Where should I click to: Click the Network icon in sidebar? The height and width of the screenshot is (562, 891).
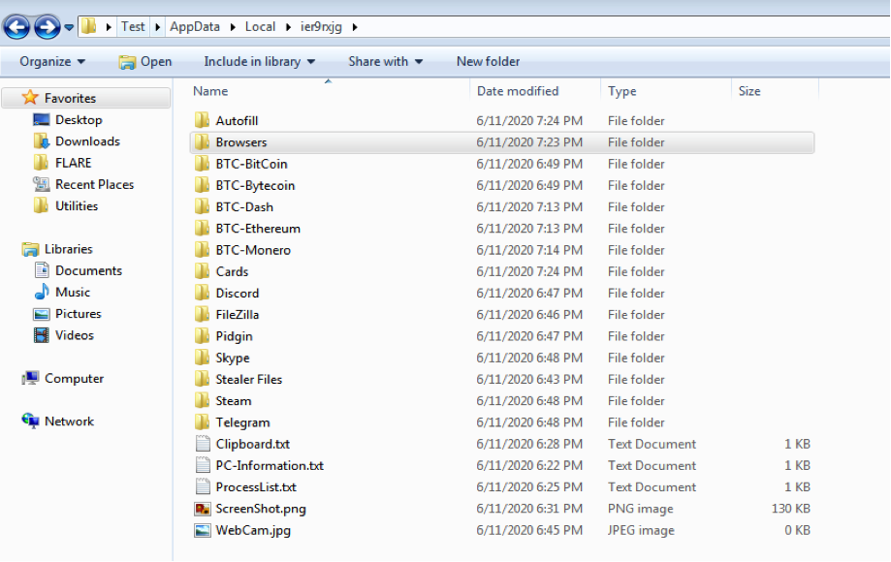[x=30, y=421]
